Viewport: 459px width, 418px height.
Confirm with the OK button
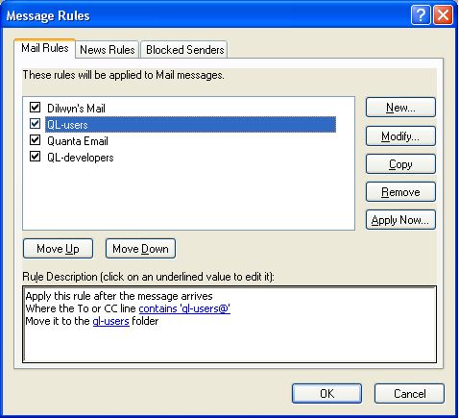(326, 394)
